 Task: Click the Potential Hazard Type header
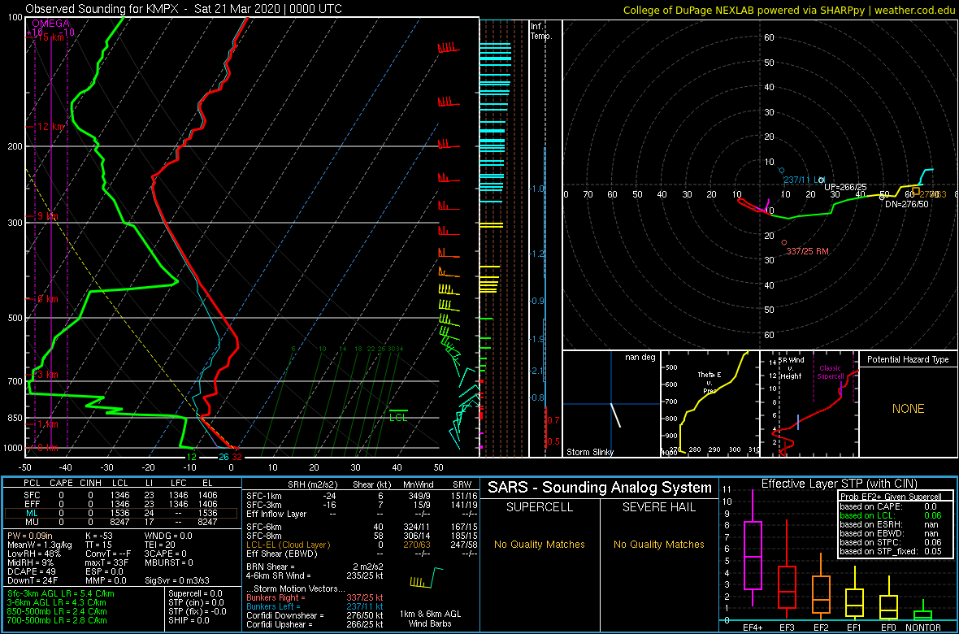[x=908, y=359]
